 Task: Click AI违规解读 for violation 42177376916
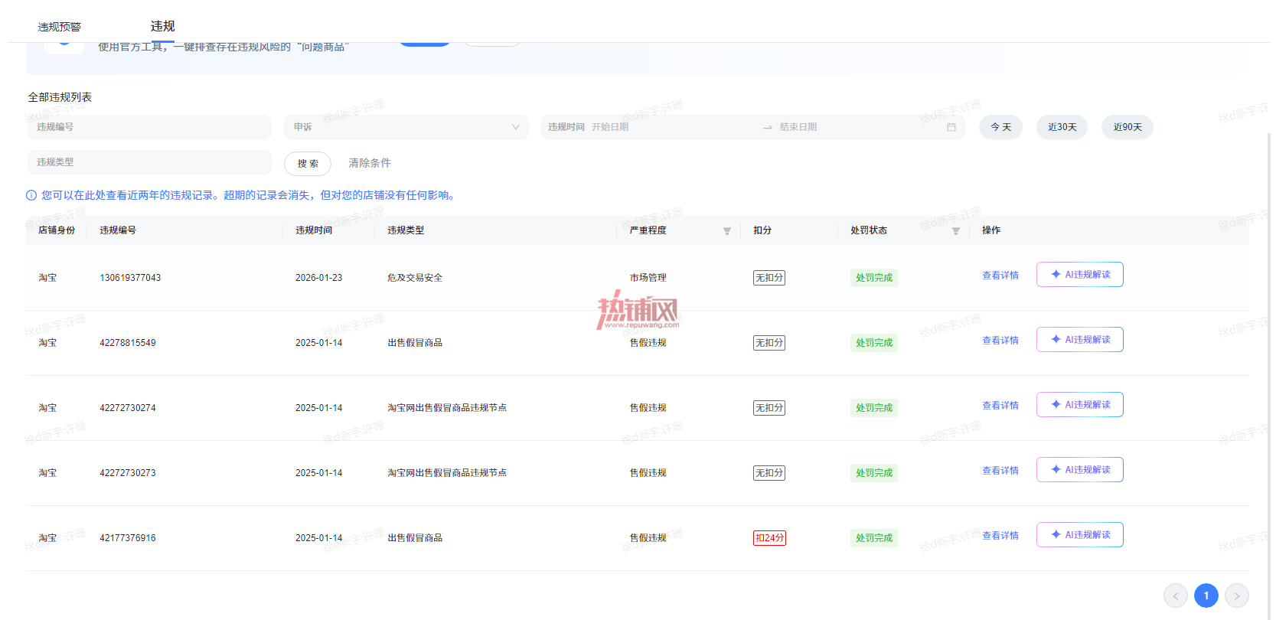point(1080,535)
